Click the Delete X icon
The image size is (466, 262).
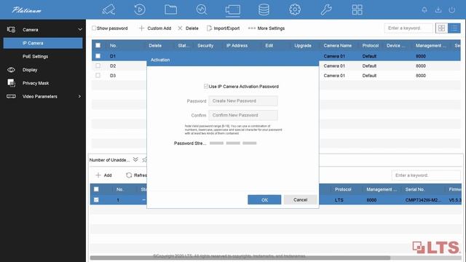180,28
